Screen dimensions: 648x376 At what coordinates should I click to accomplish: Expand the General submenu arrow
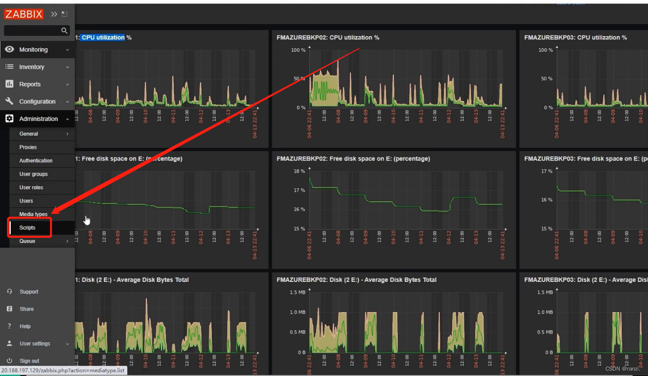pyautogui.click(x=67, y=134)
